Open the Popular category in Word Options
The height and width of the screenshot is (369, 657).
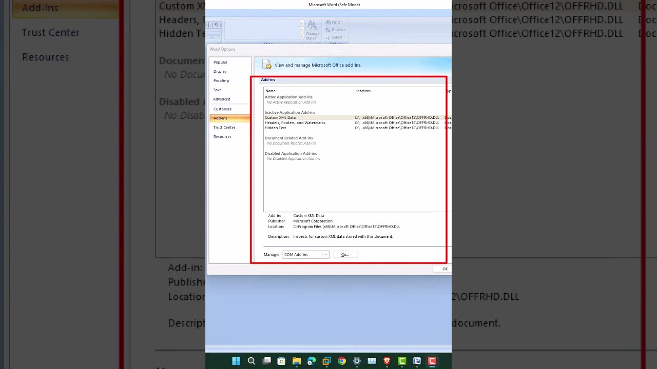(220, 62)
